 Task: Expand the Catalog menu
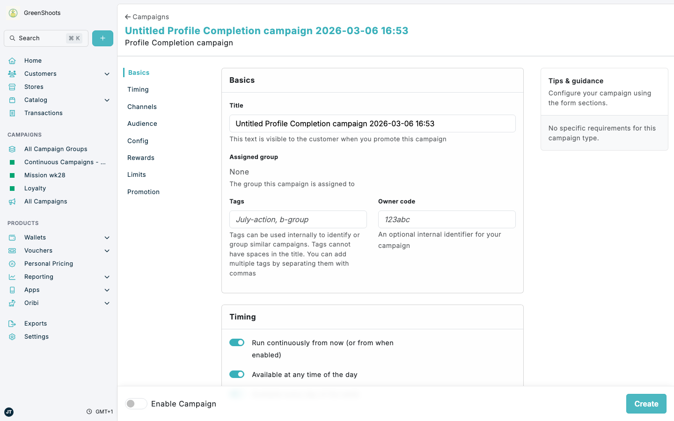point(107,100)
